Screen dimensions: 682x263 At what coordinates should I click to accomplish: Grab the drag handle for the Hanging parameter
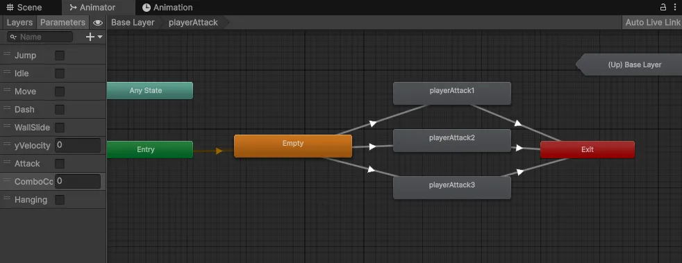(7, 198)
